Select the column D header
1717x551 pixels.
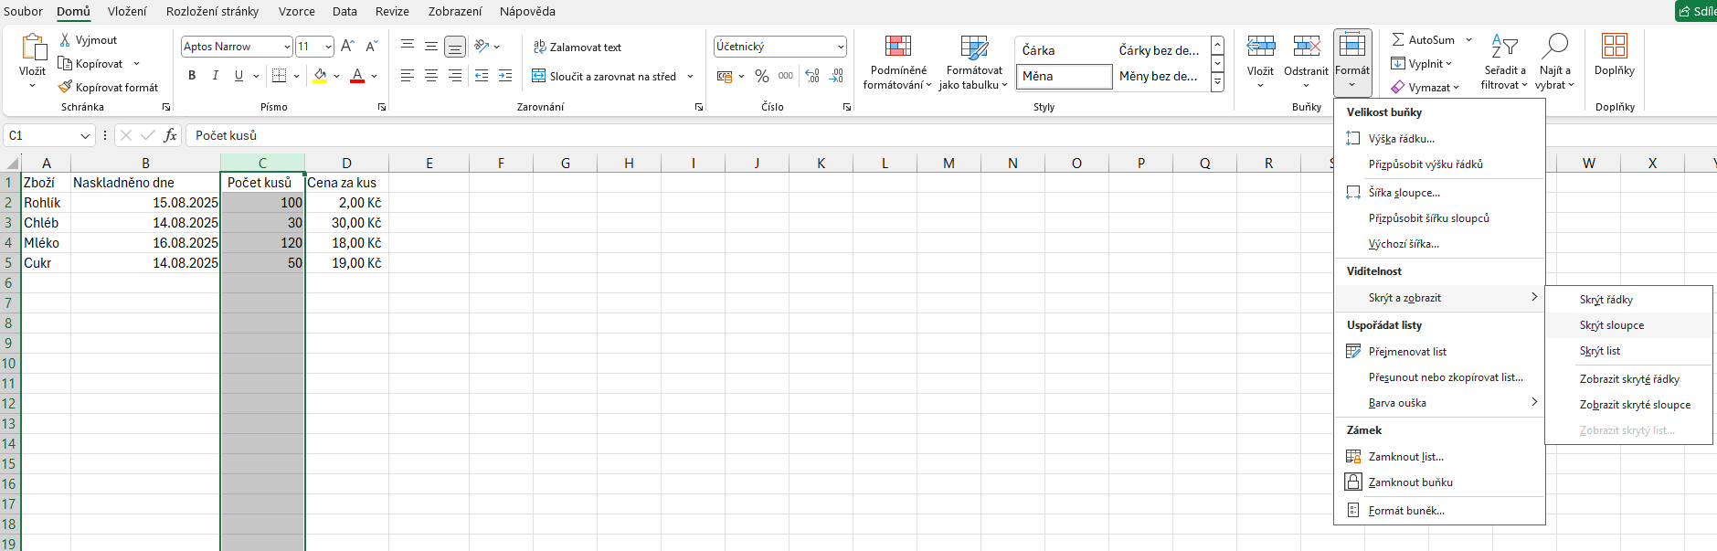pos(346,164)
